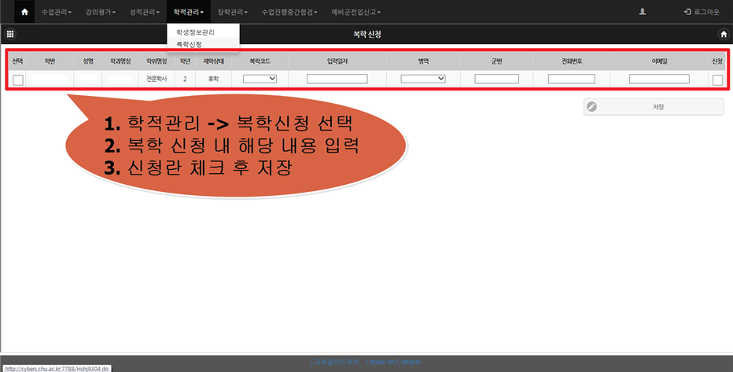Expand the 병역 dropdown
This screenshot has width=733, height=372.
[423, 79]
